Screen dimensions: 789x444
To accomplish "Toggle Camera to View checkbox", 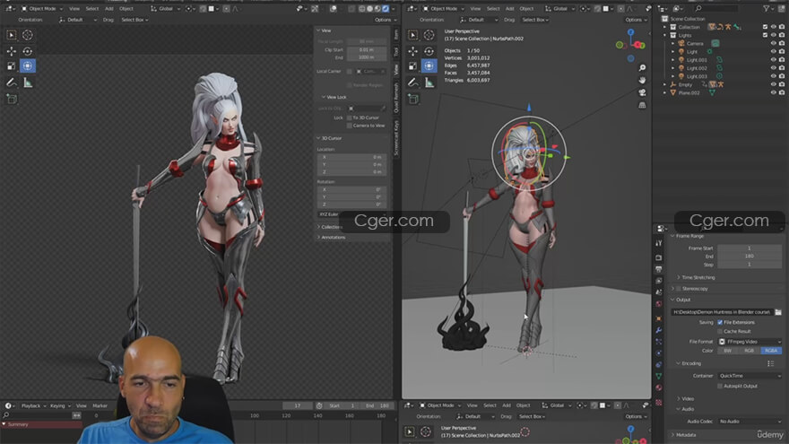I will (x=349, y=126).
